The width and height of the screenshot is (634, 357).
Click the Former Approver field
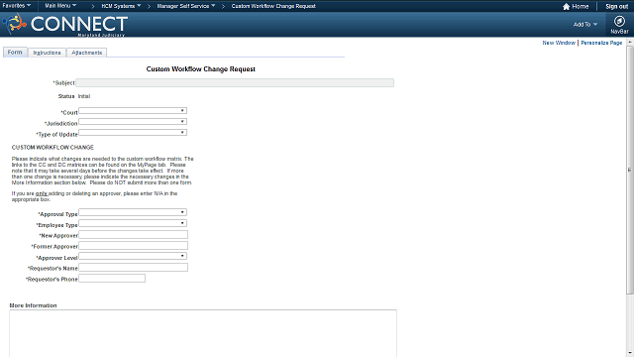(133, 245)
